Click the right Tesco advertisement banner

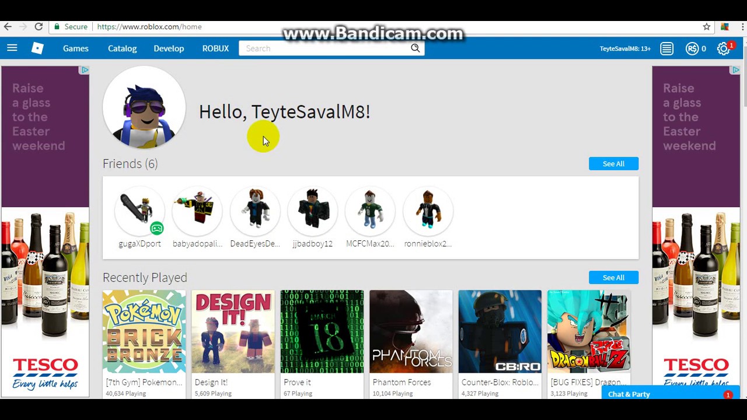click(x=696, y=232)
